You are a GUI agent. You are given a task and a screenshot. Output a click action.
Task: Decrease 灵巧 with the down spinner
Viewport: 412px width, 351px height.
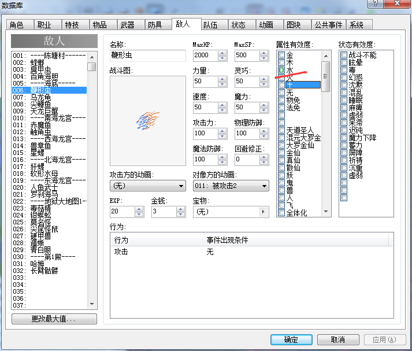264,84
